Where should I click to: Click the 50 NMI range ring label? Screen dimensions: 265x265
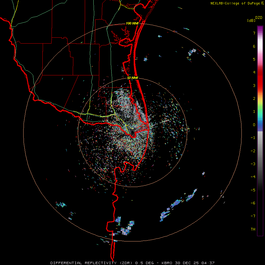(x=132, y=78)
